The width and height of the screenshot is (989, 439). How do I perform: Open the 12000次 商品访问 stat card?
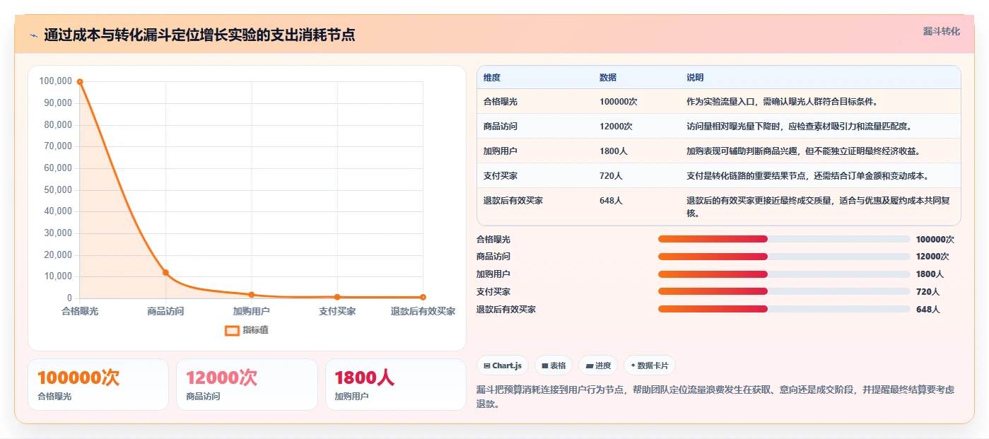pyautogui.click(x=247, y=385)
